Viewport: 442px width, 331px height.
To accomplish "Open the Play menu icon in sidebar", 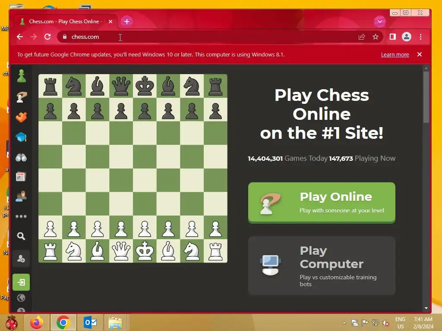I will 22,97.
